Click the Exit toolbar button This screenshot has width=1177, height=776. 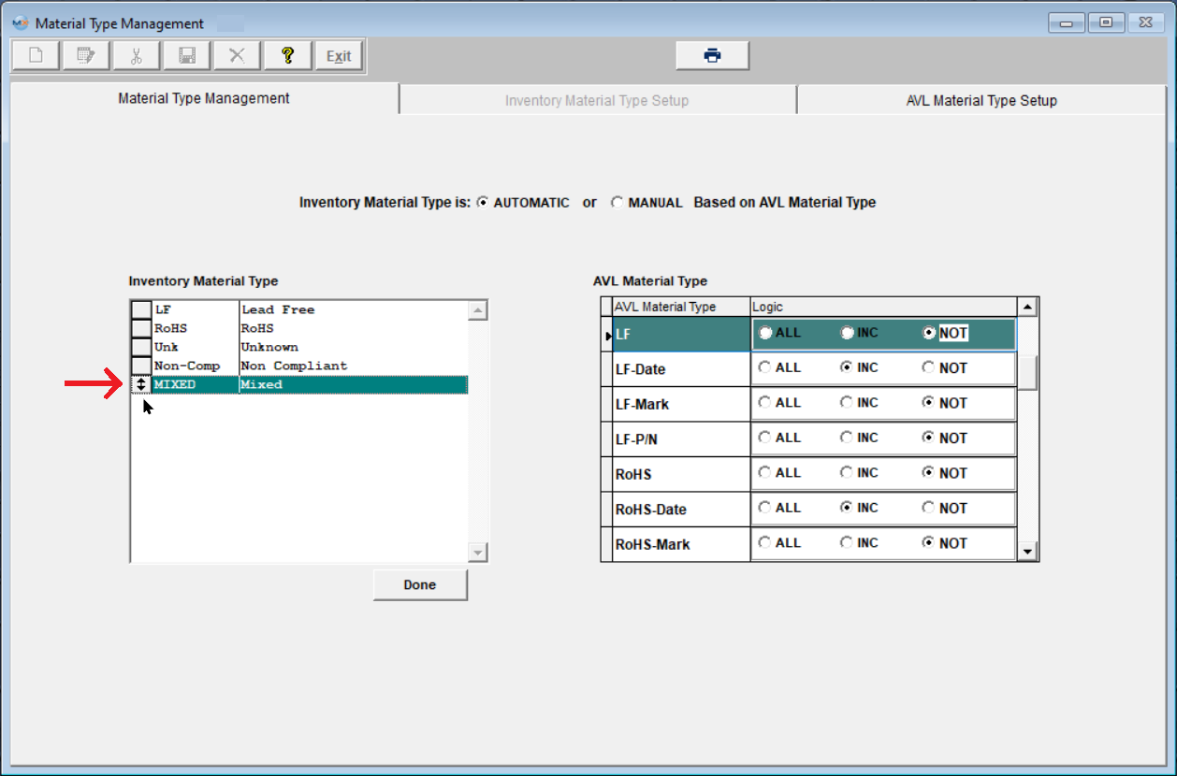point(339,56)
